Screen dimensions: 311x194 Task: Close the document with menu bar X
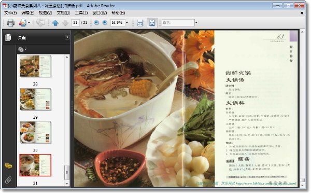pos(302,13)
